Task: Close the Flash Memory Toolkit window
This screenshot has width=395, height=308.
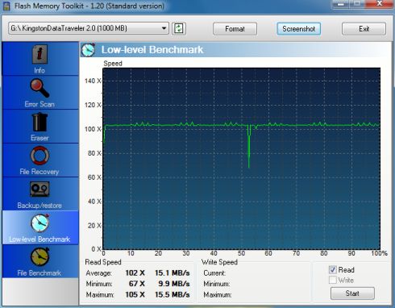Action: [380, 4]
